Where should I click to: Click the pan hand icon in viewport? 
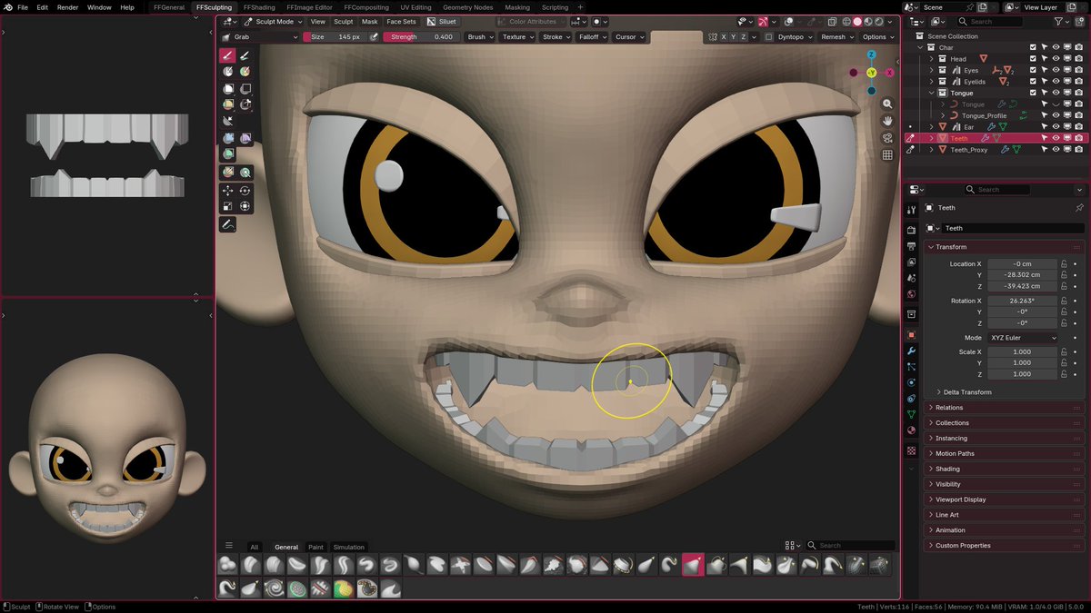click(x=886, y=121)
